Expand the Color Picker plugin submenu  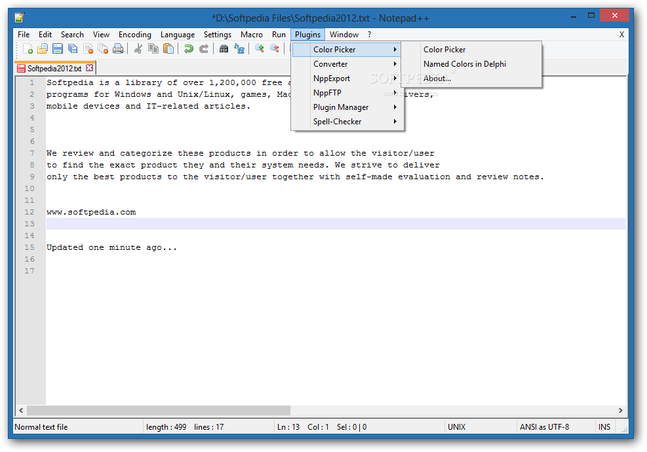click(x=347, y=50)
